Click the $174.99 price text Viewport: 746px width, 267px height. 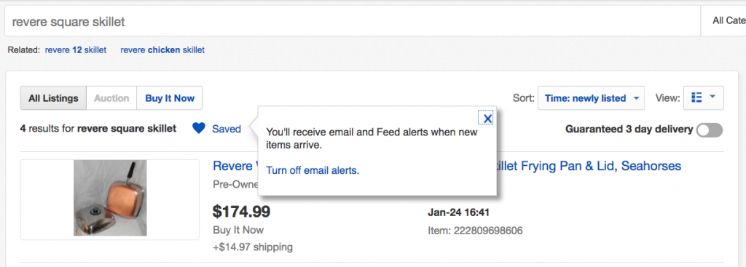pos(242,211)
